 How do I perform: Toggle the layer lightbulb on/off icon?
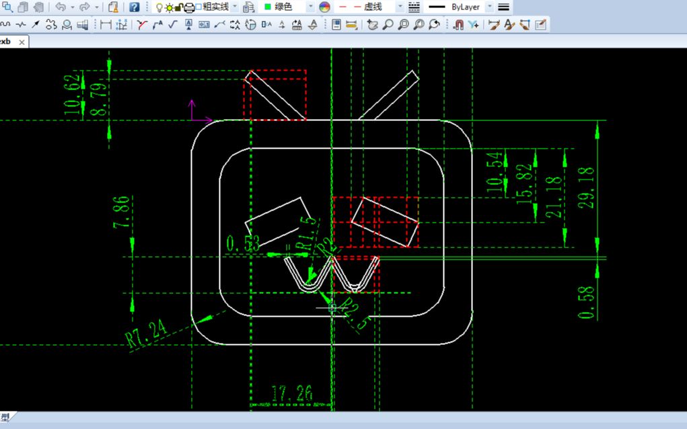(x=159, y=7)
